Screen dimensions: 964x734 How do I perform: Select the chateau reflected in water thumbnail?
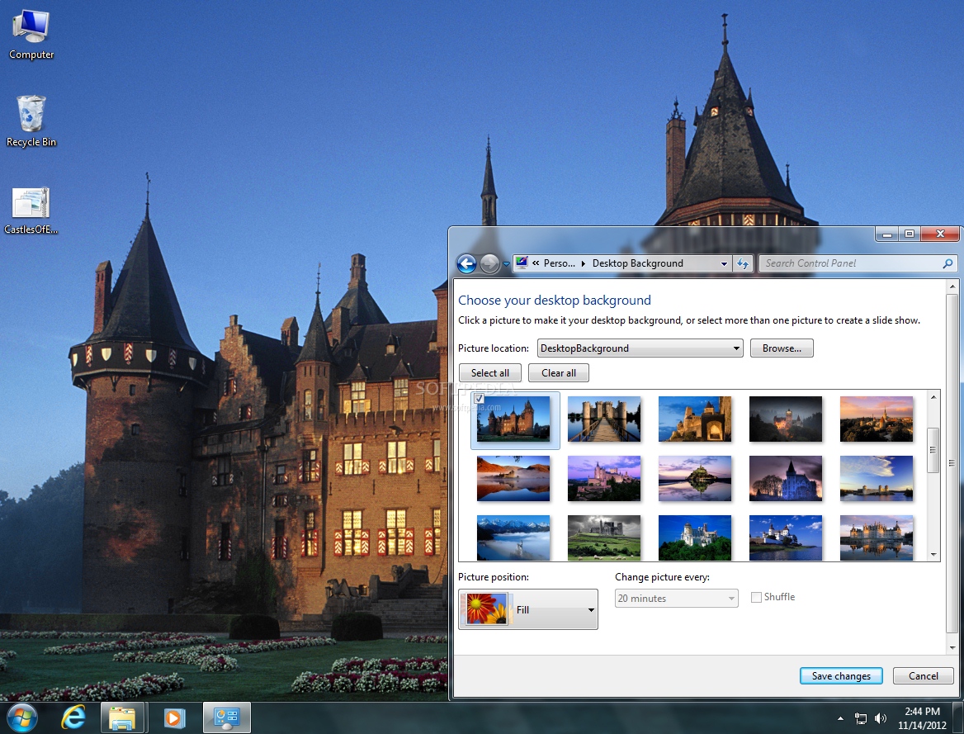[x=876, y=537]
